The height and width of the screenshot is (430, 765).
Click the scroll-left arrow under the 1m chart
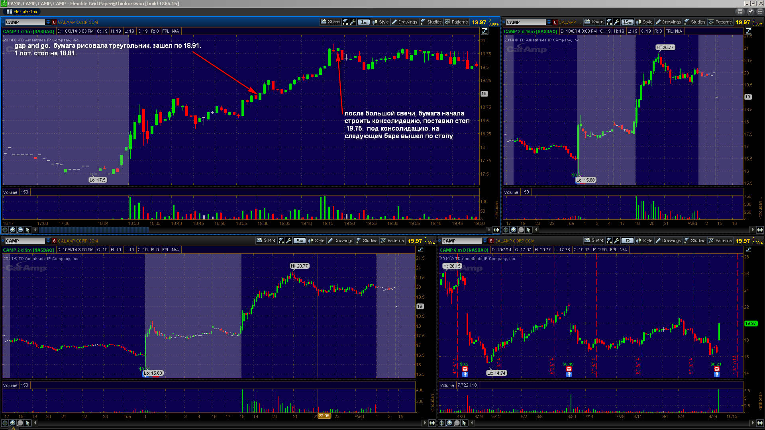35,230
